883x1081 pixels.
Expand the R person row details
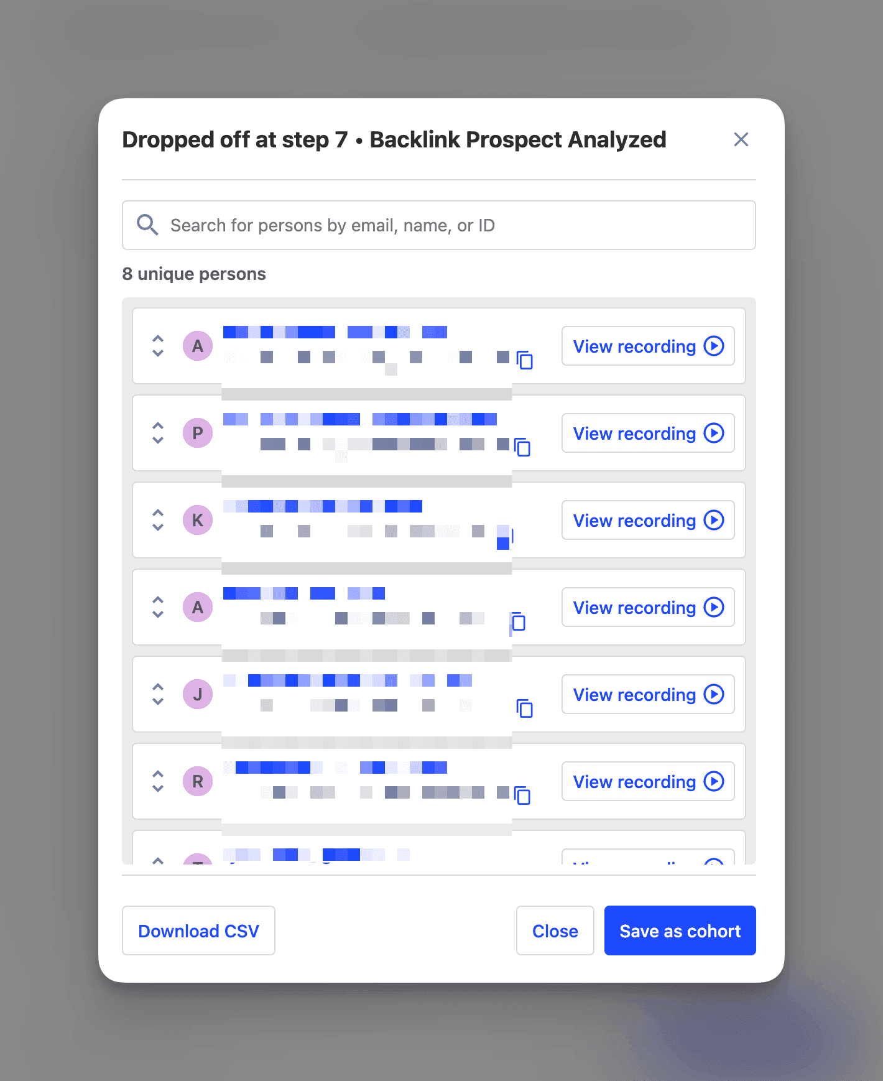coord(158,781)
